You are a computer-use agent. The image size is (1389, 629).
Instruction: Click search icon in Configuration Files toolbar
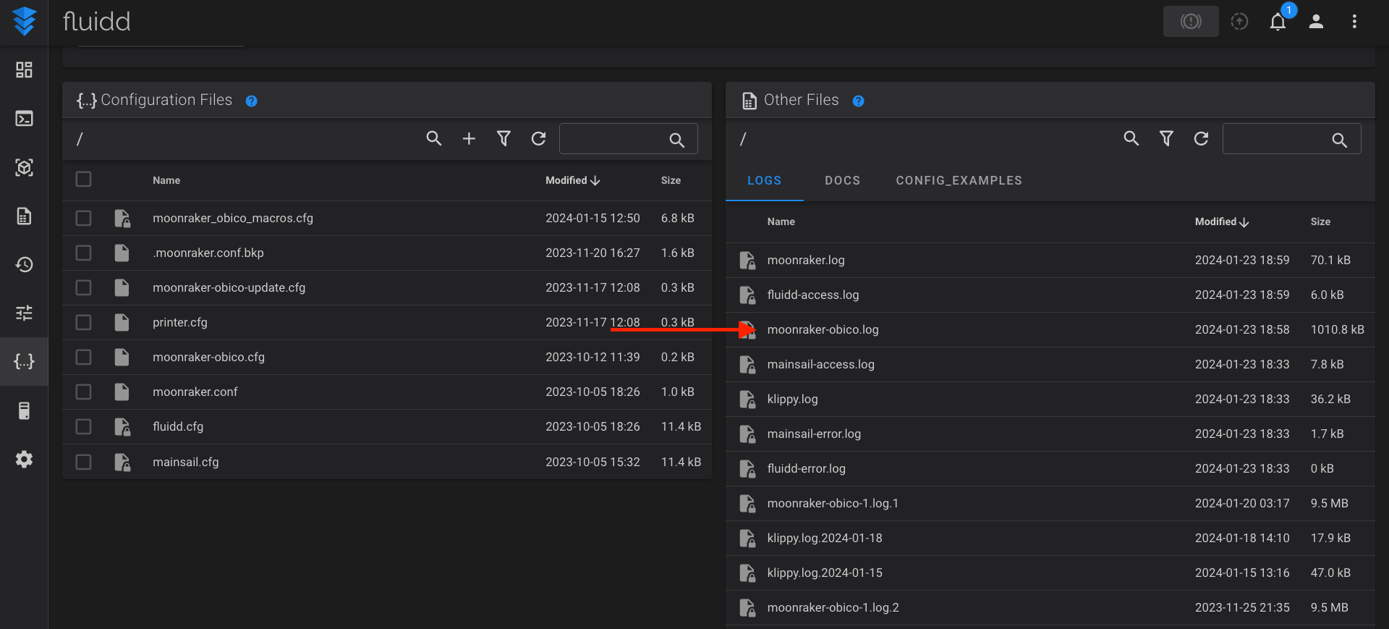434,138
